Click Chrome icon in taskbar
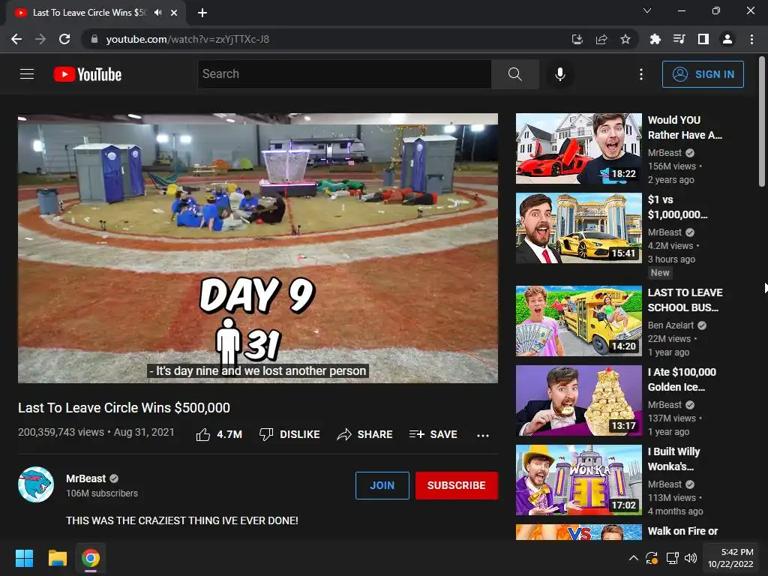The image size is (768, 576). (91, 558)
